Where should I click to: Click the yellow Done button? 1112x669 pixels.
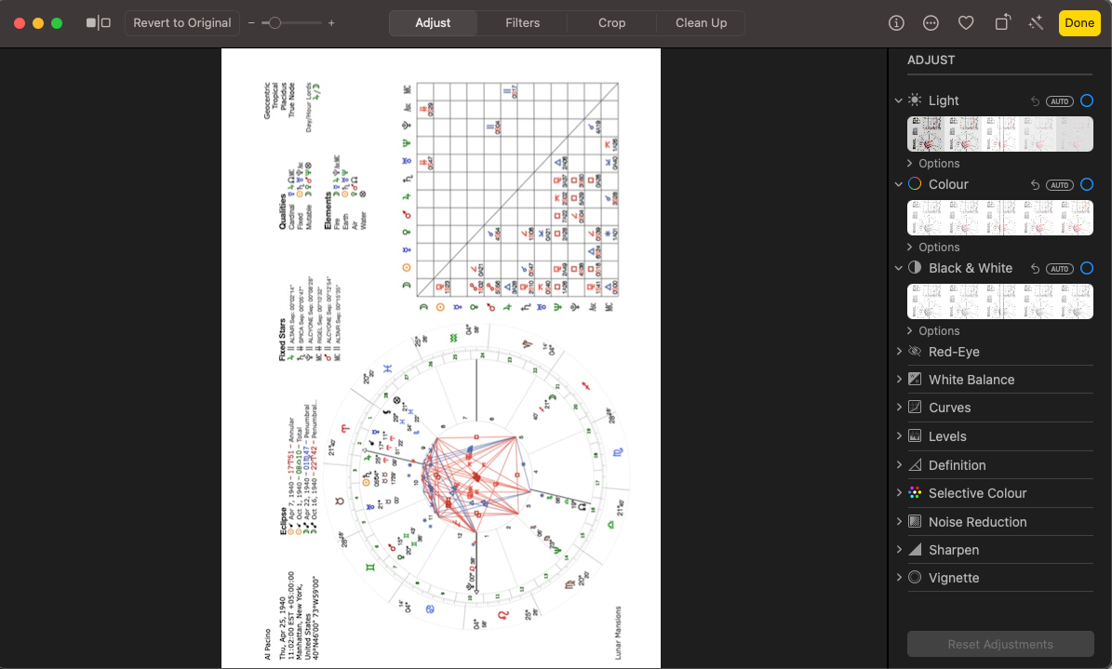tap(1079, 23)
